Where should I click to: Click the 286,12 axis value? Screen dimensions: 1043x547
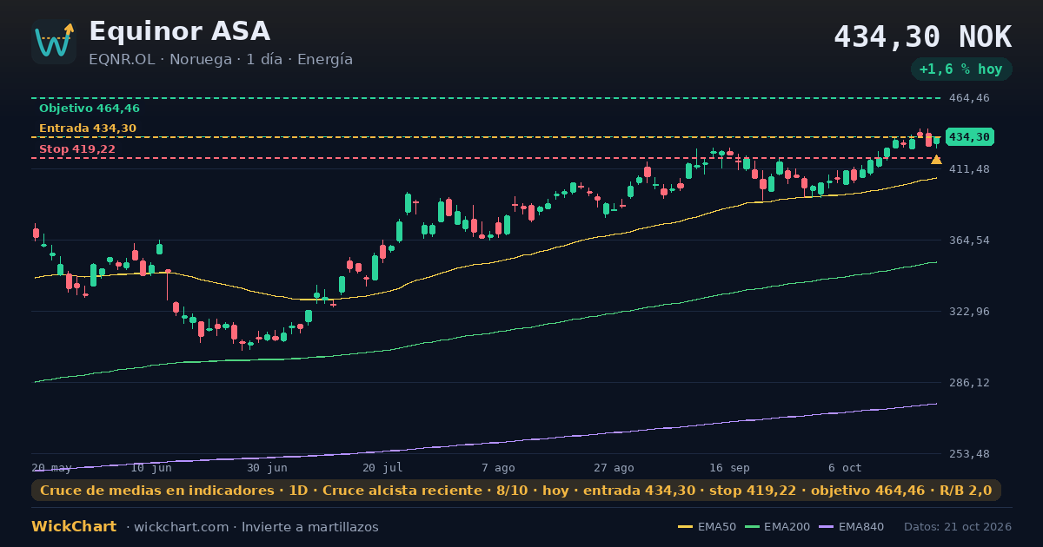[969, 382]
